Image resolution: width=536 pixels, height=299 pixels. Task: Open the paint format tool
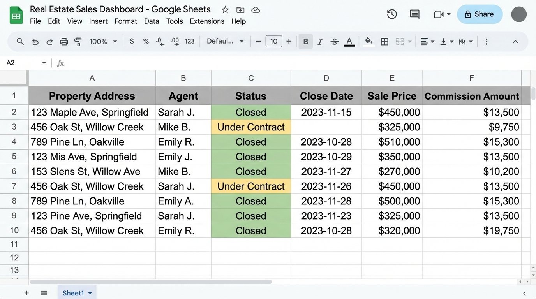[x=78, y=41]
